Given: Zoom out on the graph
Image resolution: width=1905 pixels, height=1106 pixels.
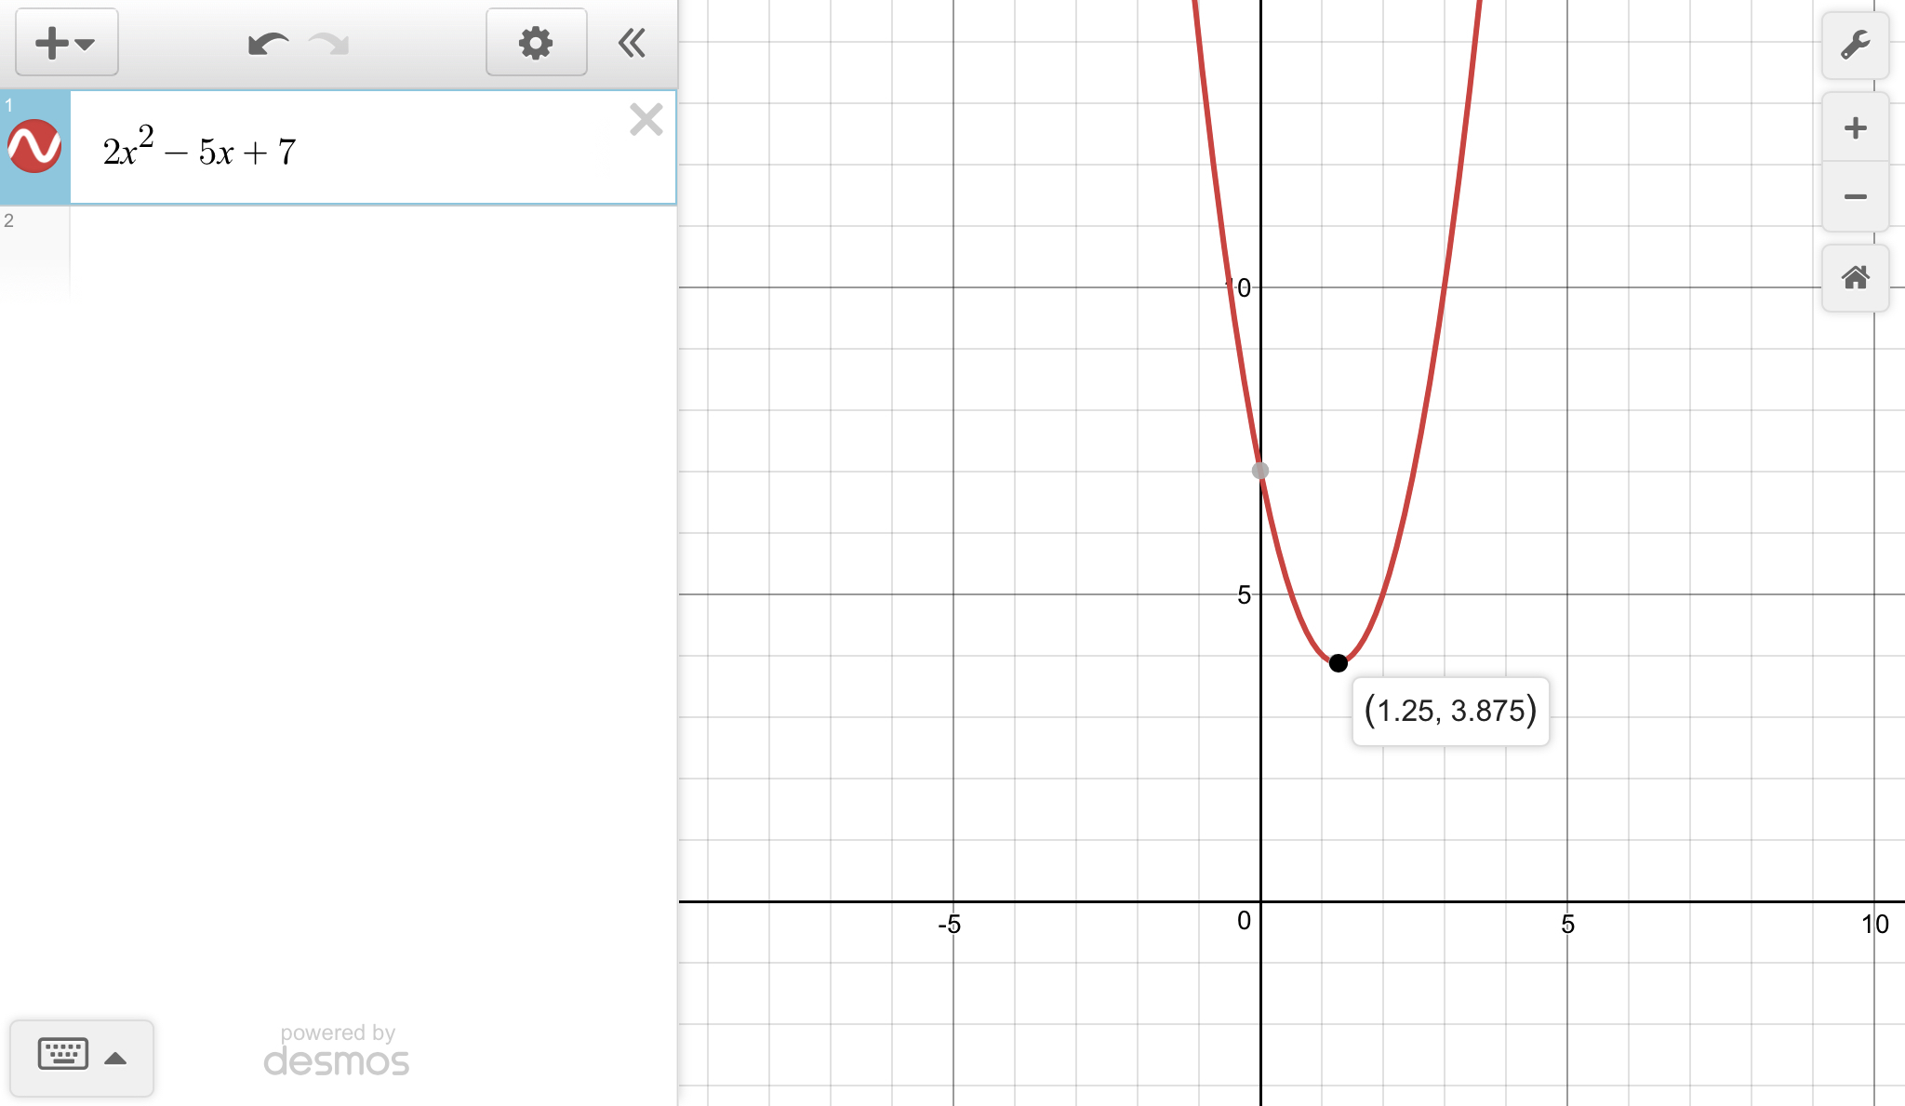Looking at the screenshot, I should click(x=1855, y=196).
